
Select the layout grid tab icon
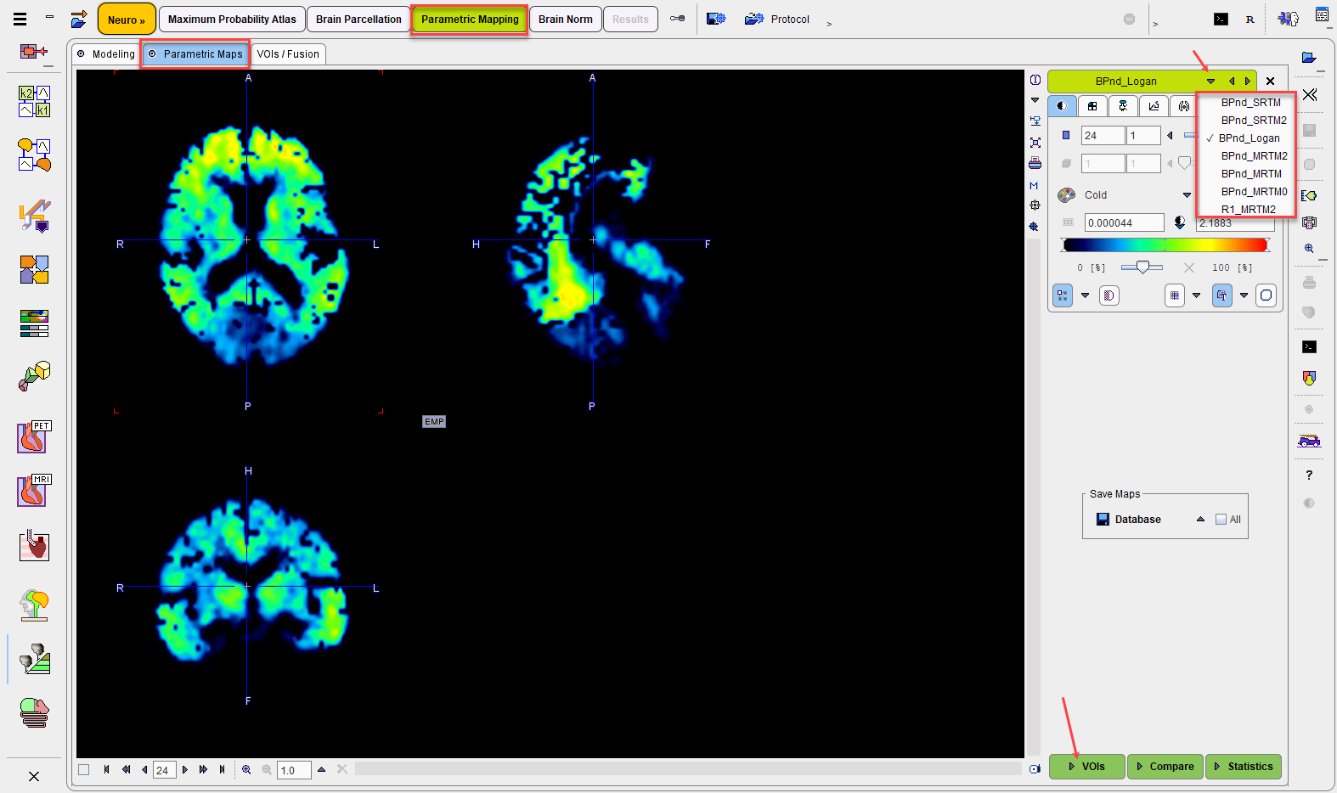pos(1092,106)
